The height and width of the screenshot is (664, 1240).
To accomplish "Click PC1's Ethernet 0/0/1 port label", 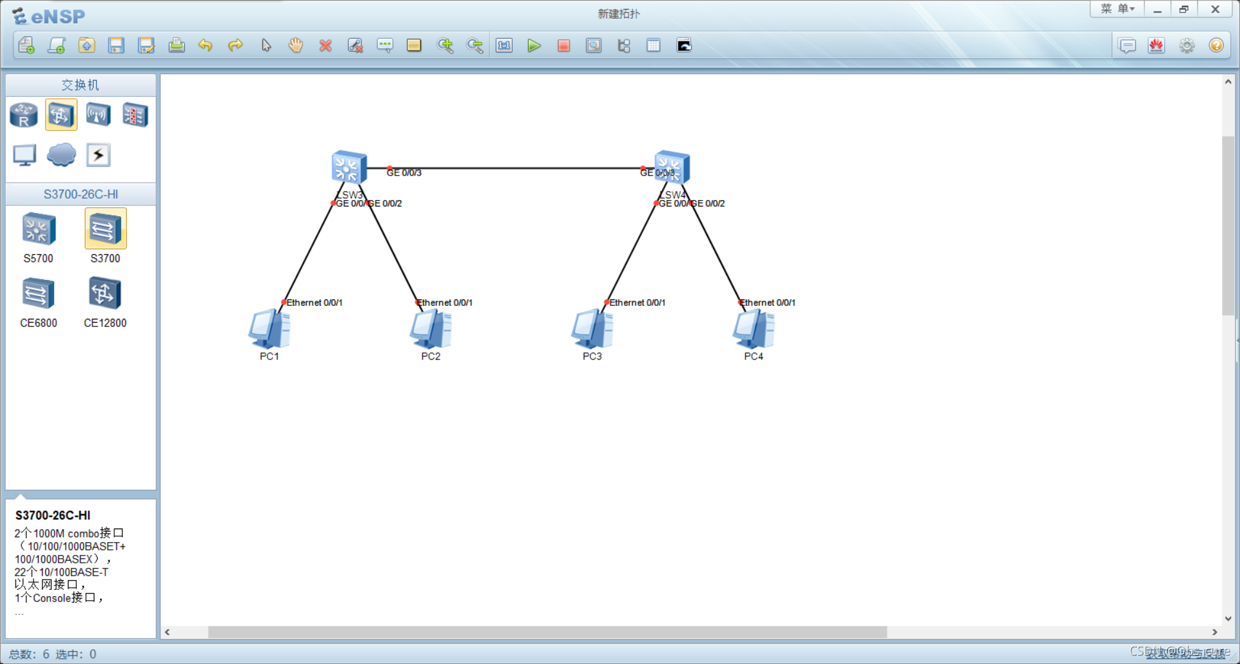I will tap(315, 303).
